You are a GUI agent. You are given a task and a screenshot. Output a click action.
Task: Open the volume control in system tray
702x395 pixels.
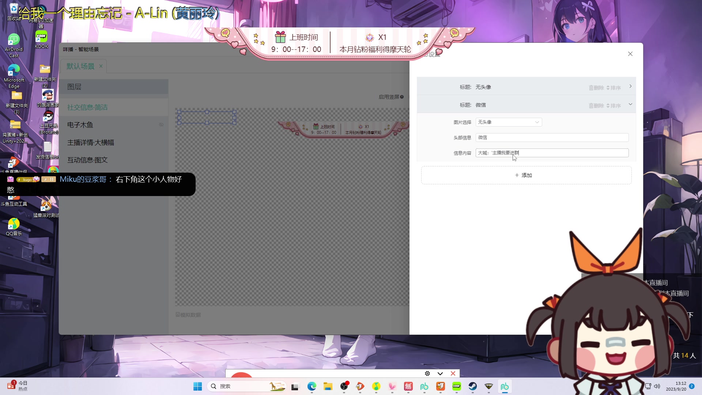(x=657, y=386)
